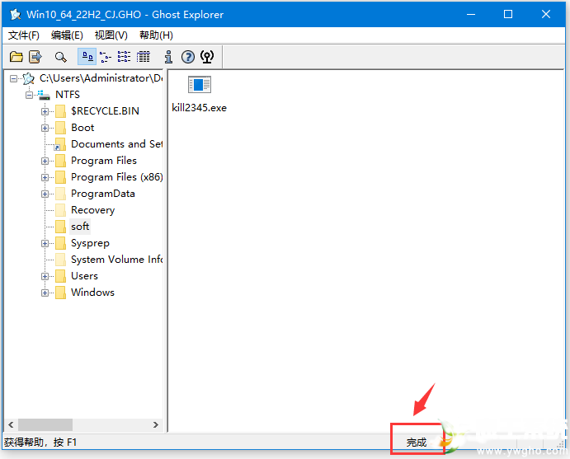Click the tree pane horizontal scrollbar thumb

[45, 425]
